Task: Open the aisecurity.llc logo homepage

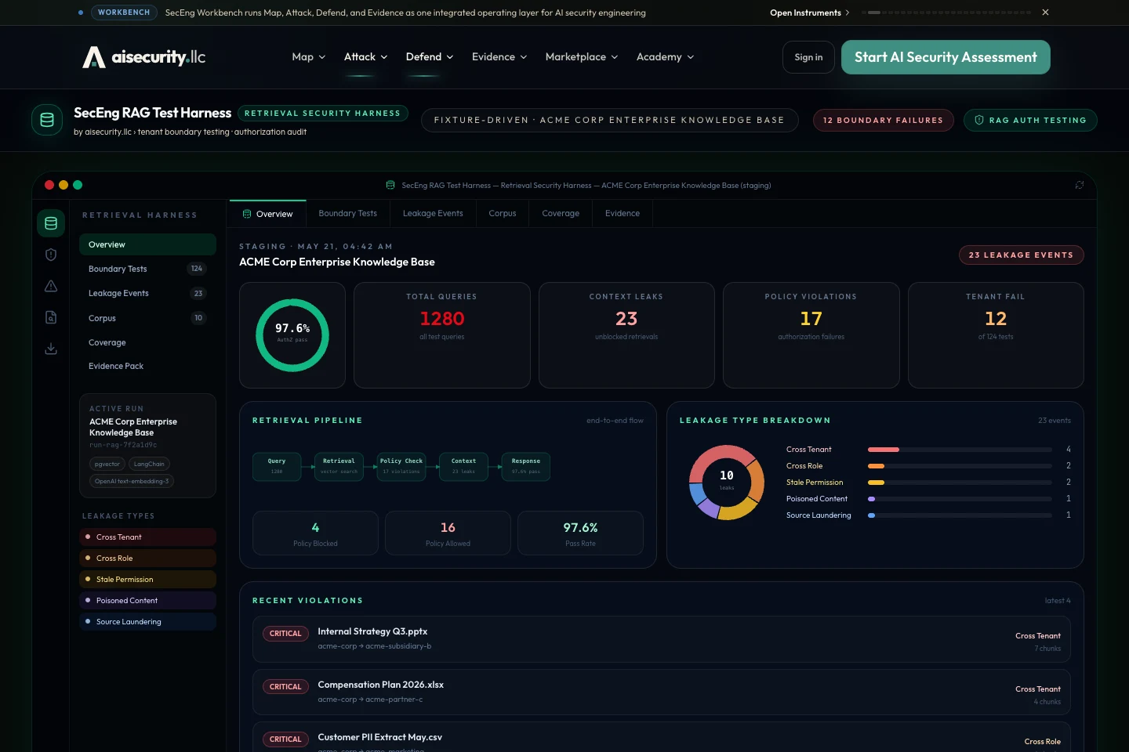Action: coord(143,57)
